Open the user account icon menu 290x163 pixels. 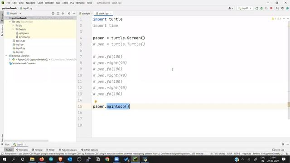(230, 8)
